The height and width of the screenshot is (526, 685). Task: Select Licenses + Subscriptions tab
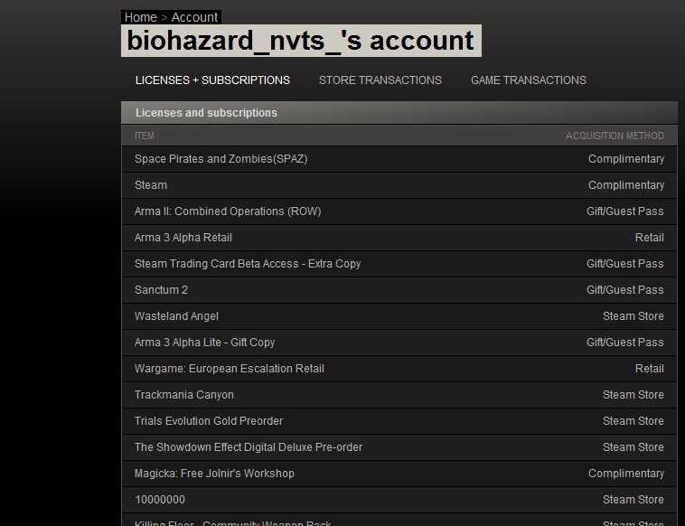coord(212,80)
